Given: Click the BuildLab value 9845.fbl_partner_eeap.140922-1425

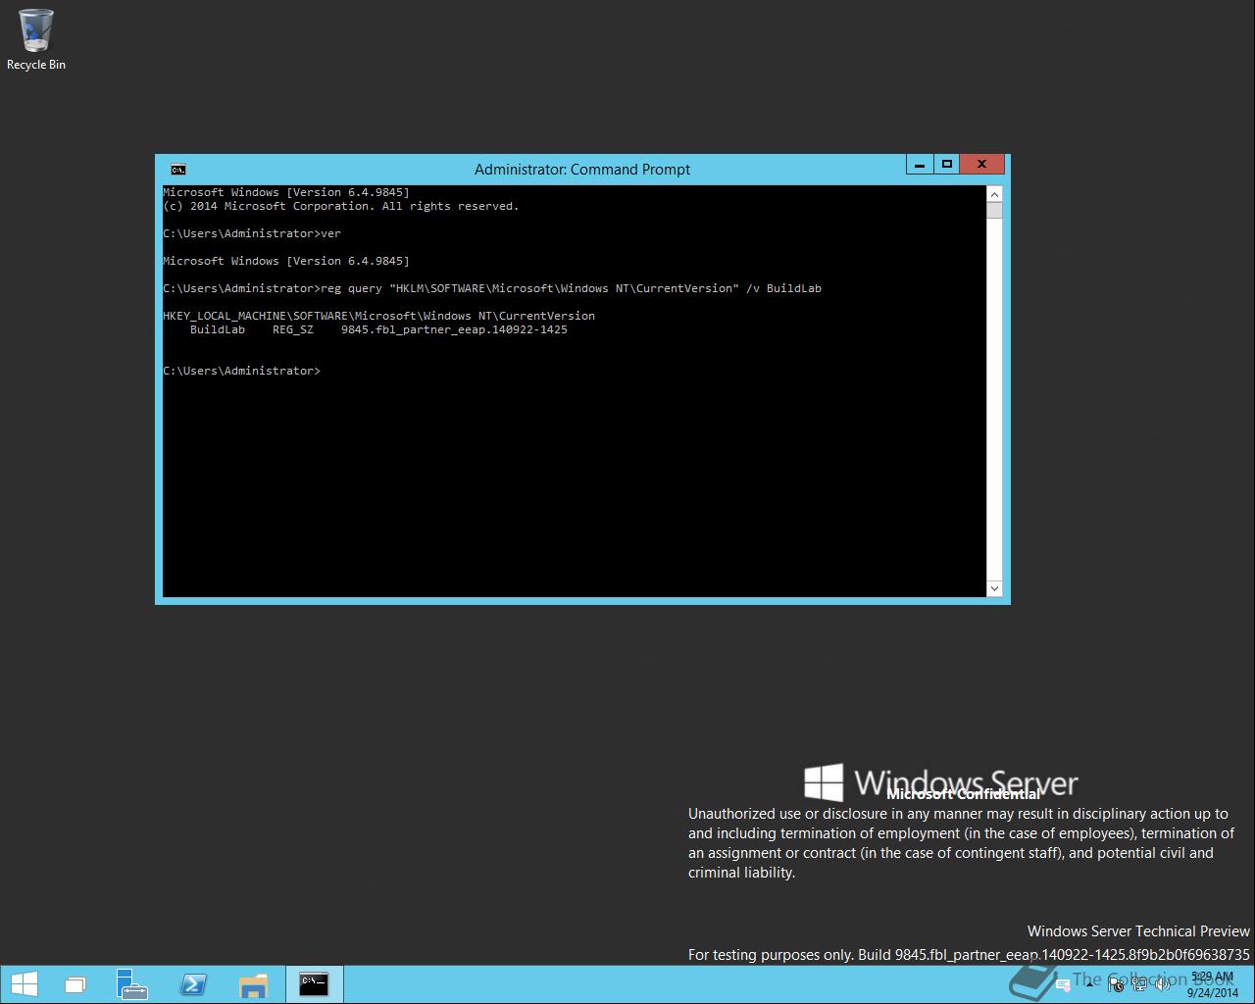Looking at the screenshot, I should (x=454, y=329).
